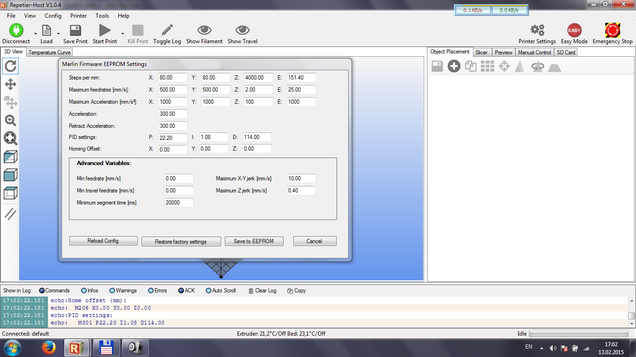Select the move viewpoint arrows icon

10,84
